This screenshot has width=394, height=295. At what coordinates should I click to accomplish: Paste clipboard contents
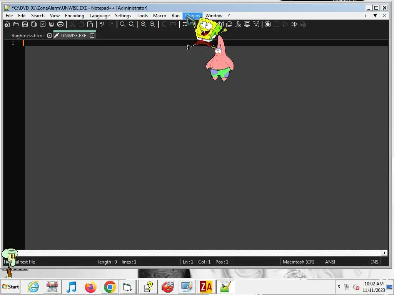click(x=90, y=24)
